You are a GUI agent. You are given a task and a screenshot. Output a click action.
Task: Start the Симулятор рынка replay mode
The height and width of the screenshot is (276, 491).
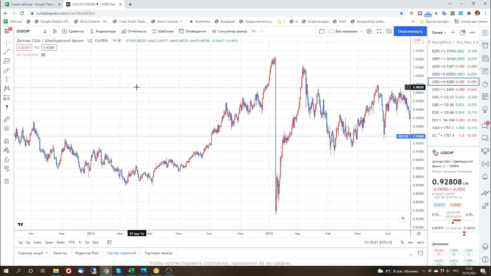click(229, 31)
